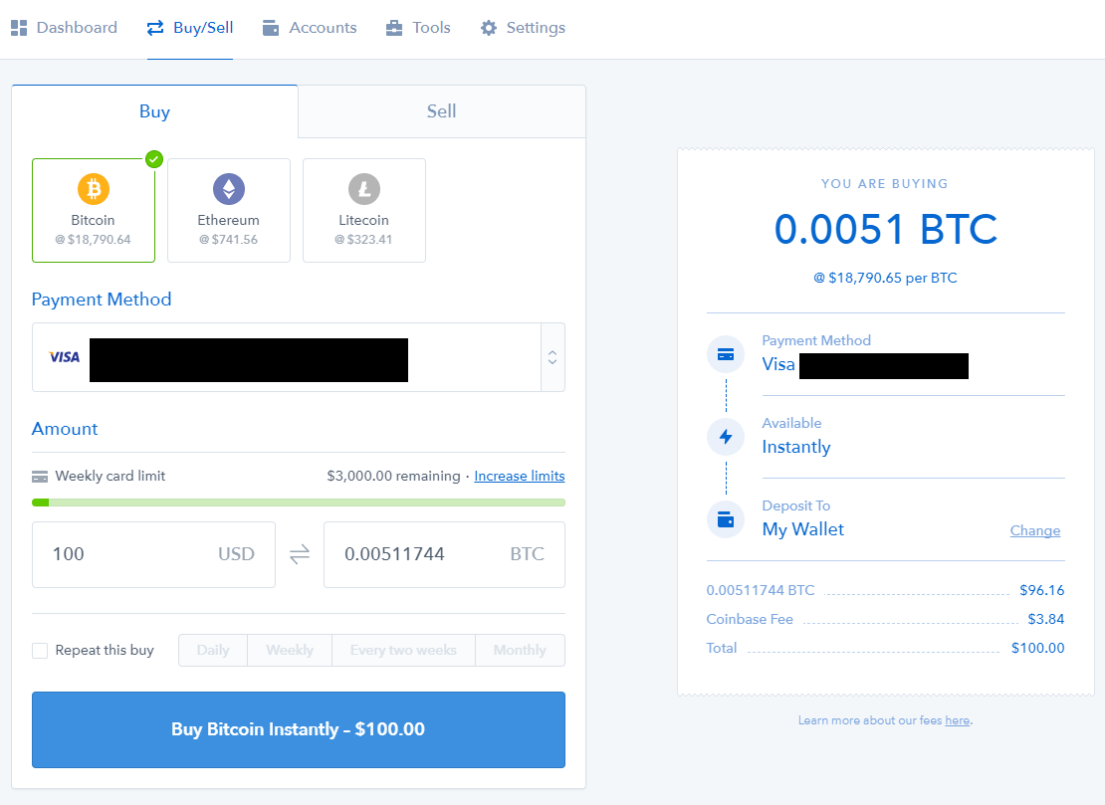Image resolution: width=1105 pixels, height=805 pixels.
Task: Open the payment method dropdown
Action: pyautogui.click(x=552, y=358)
